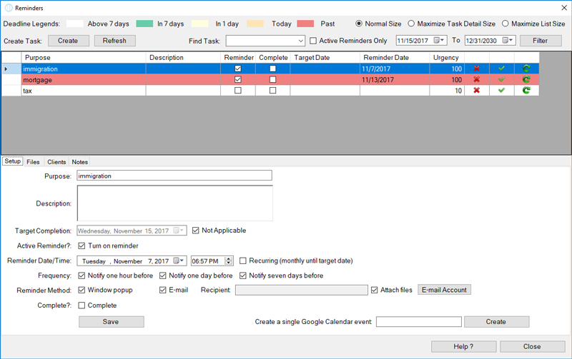Delete the mortgage task with red X

point(476,79)
